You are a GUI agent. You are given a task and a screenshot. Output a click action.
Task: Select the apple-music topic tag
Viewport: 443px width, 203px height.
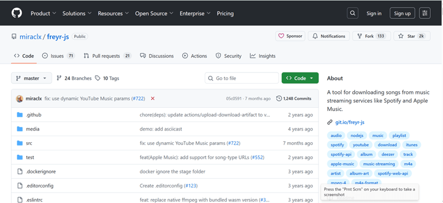click(342, 164)
